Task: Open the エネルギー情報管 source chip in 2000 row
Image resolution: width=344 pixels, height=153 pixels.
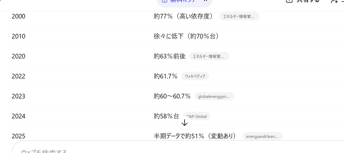Action: click(x=239, y=17)
